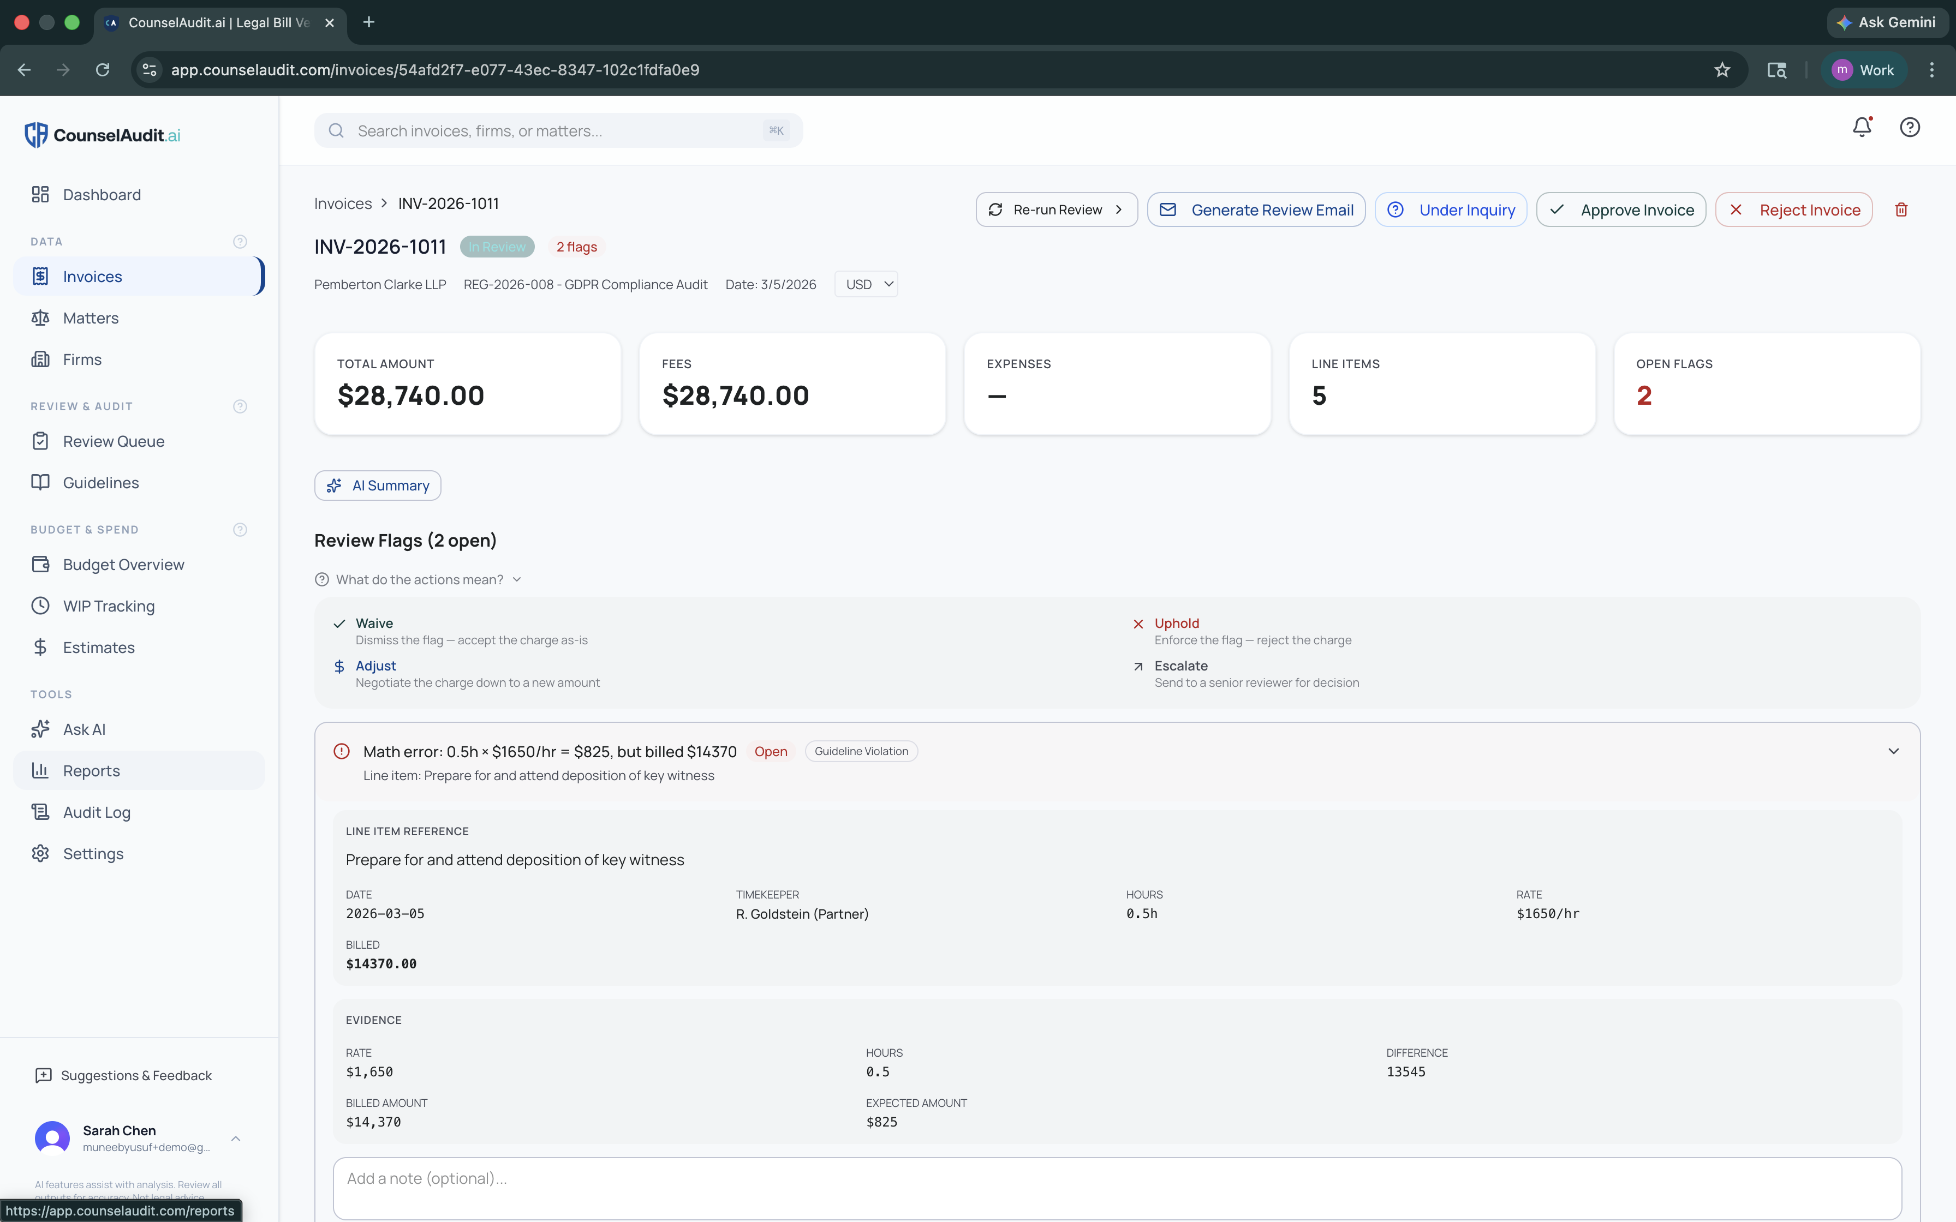1956x1222 pixels.
Task: Expand 'What do the actions mean?'
Action: tap(418, 579)
